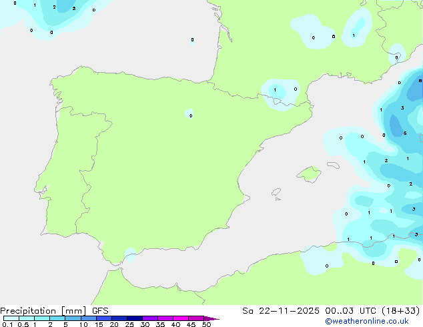Select the 35–40 mm legend color swatch
The image size is (423, 327).
(165, 318)
